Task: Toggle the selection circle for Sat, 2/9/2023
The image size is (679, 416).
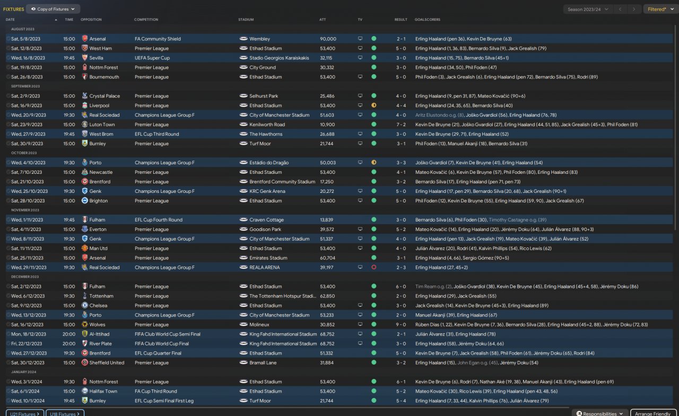Action: [x=8, y=96]
